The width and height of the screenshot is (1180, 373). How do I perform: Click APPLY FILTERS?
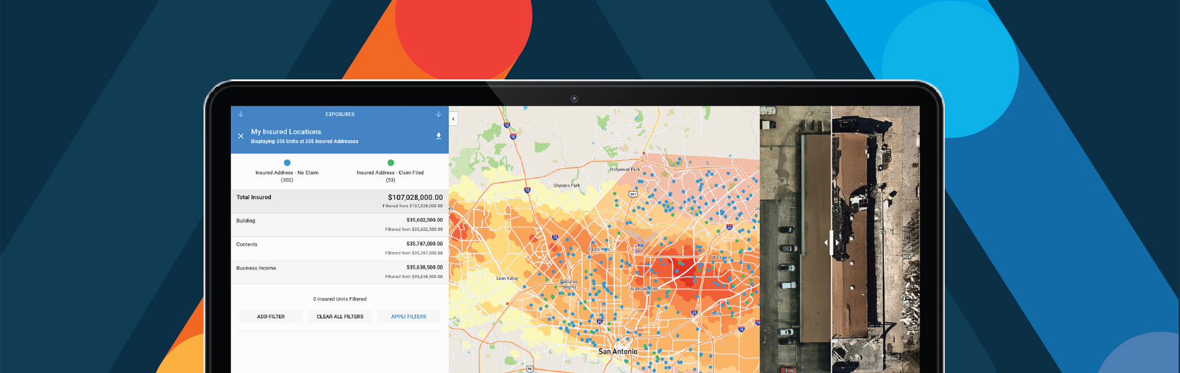[x=408, y=317]
